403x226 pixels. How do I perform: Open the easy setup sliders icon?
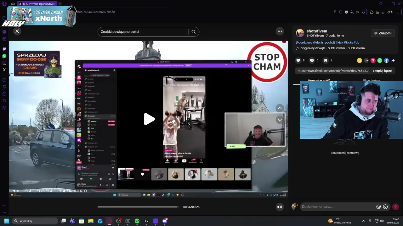click(398, 12)
